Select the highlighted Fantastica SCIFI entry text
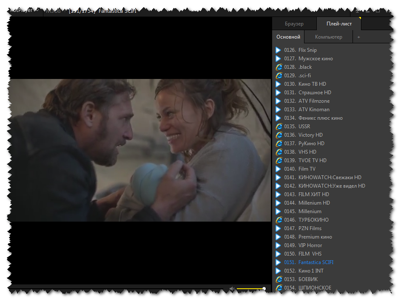Screen dimensions: 401x301 (309, 262)
